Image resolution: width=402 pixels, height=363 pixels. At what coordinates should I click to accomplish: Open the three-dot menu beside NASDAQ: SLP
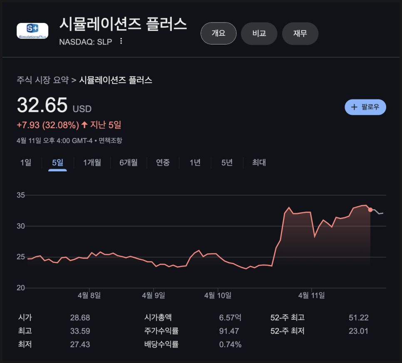[121, 41]
